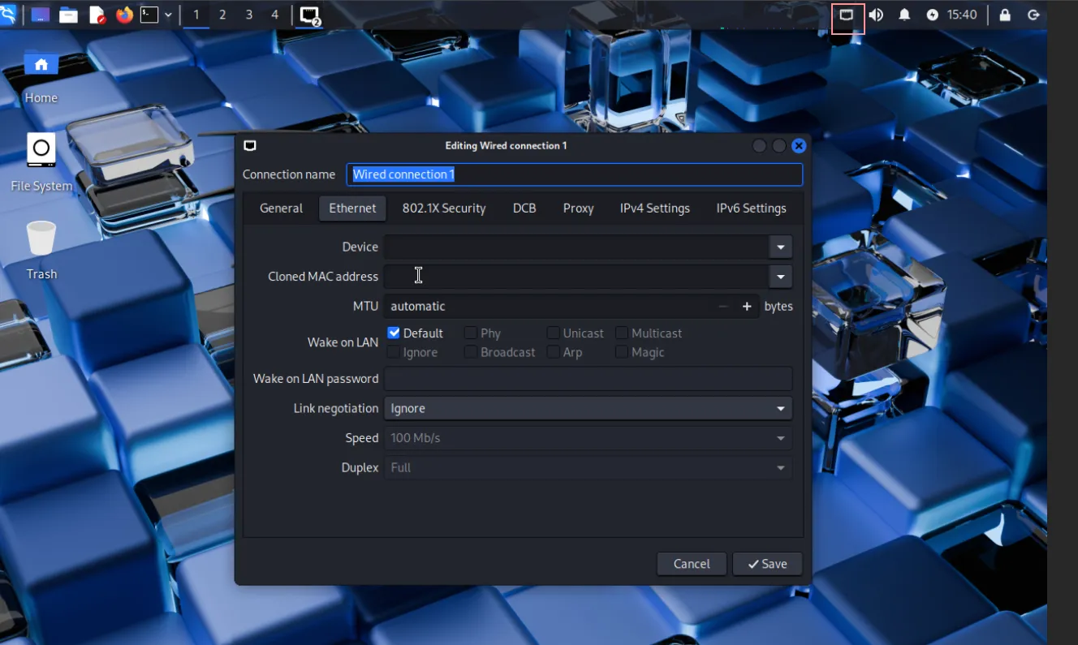The image size is (1078, 645).
Task: Open Firefox from the top panel
Action: pyautogui.click(x=124, y=15)
